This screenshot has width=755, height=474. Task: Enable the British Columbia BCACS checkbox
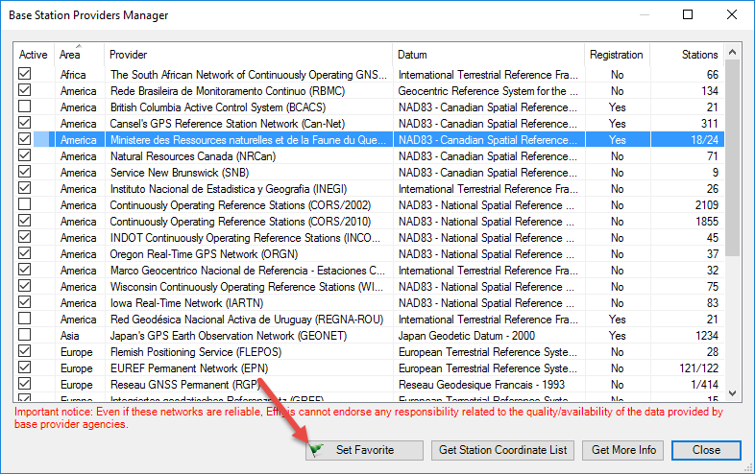(x=25, y=107)
